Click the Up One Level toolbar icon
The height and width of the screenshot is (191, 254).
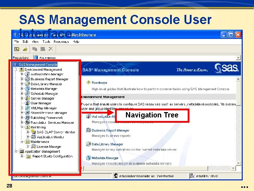17,49
